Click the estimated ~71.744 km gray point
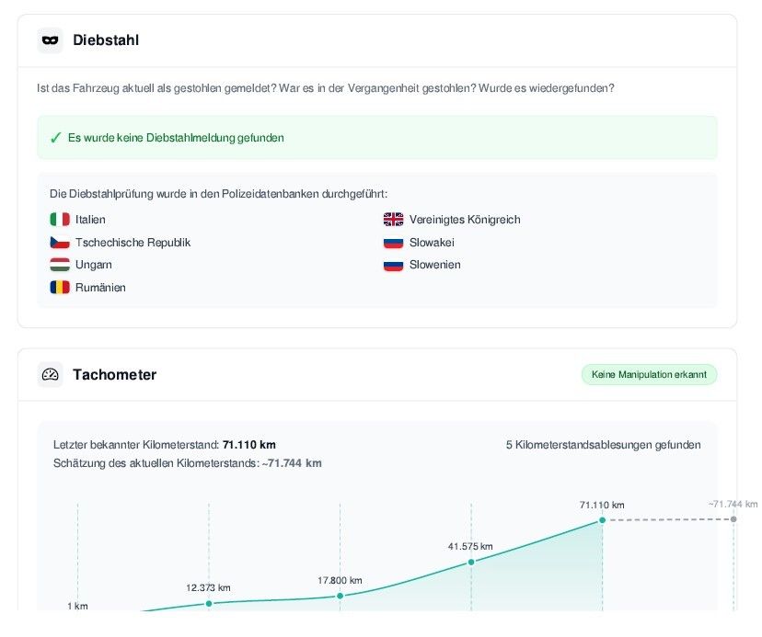The width and height of the screenshot is (762, 637). point(733,519)
